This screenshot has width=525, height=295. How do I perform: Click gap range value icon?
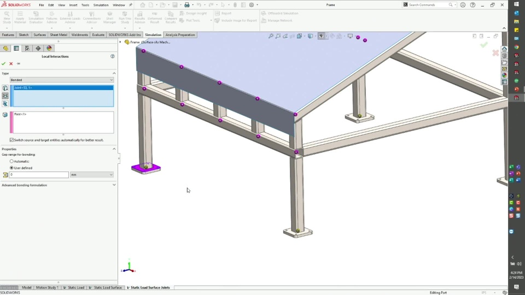[x=5, y=175]
